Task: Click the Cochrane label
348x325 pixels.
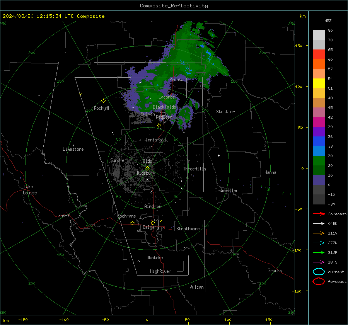Action: click(126, 216)
